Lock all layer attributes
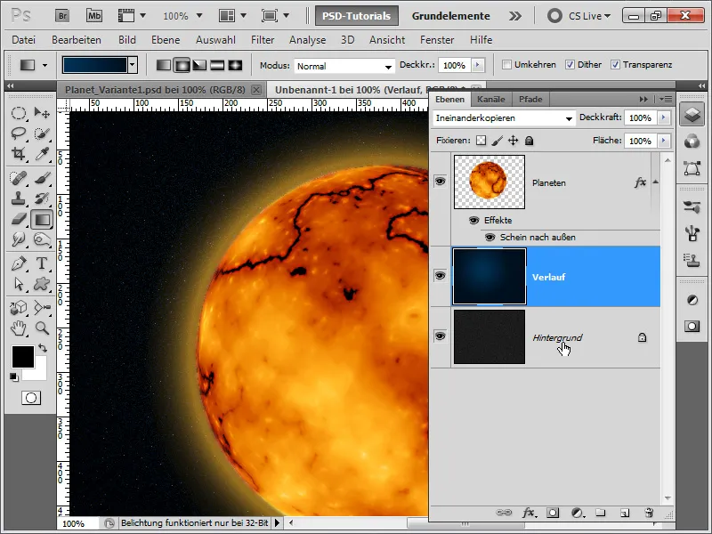The width and height of the screenshot is (712, 534). [x=529, y=141]
